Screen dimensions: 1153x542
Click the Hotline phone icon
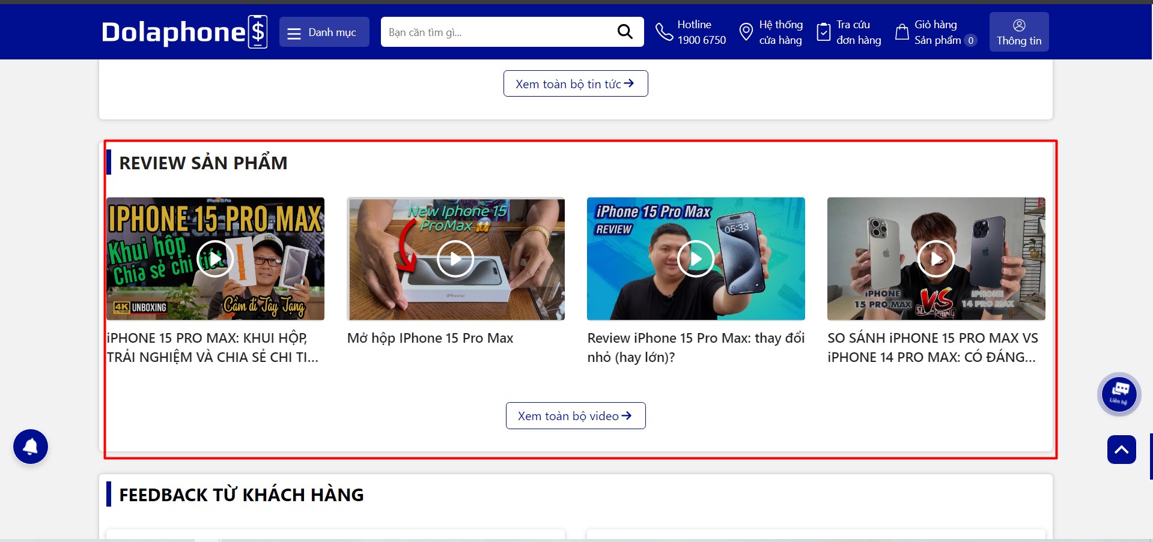[664, 32]
